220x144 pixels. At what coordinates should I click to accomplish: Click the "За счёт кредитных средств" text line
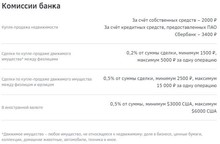tap(160, 27)
